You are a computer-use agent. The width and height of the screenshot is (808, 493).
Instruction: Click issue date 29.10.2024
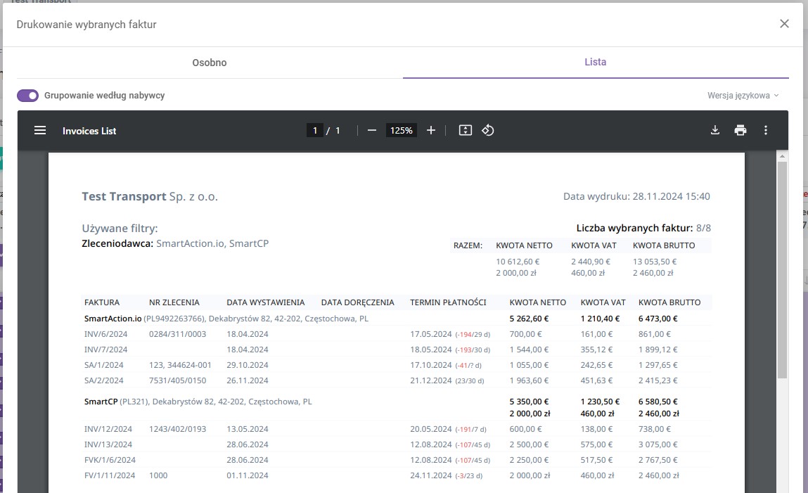pyautogui.click(x=248, y=365)
